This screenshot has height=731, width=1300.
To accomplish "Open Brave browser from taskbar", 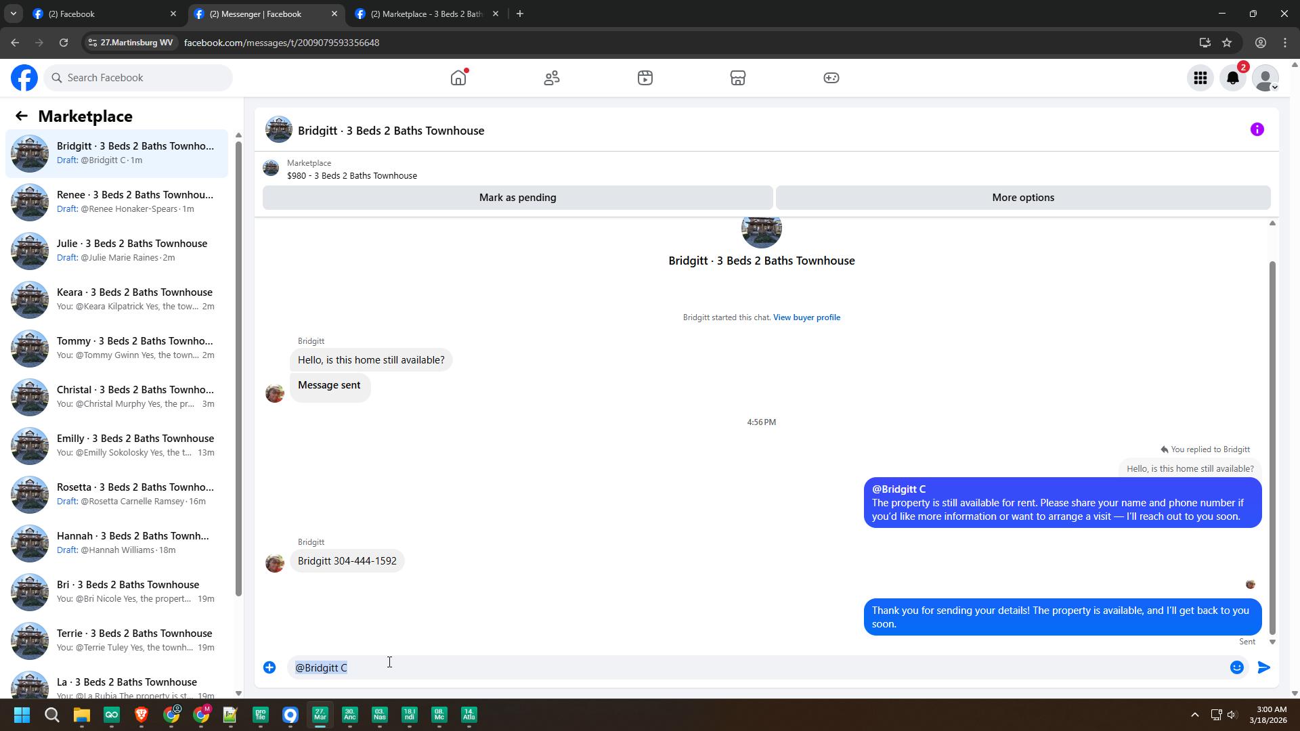I will pos(142,715).
